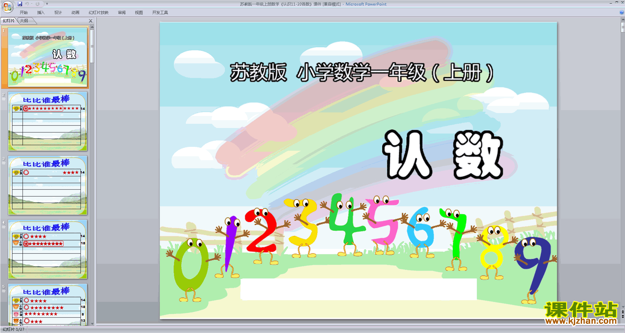This screenshot has width=625, height=333.
Task: Click main editor scroll down arrow
Action: click(x=623, y=307)
